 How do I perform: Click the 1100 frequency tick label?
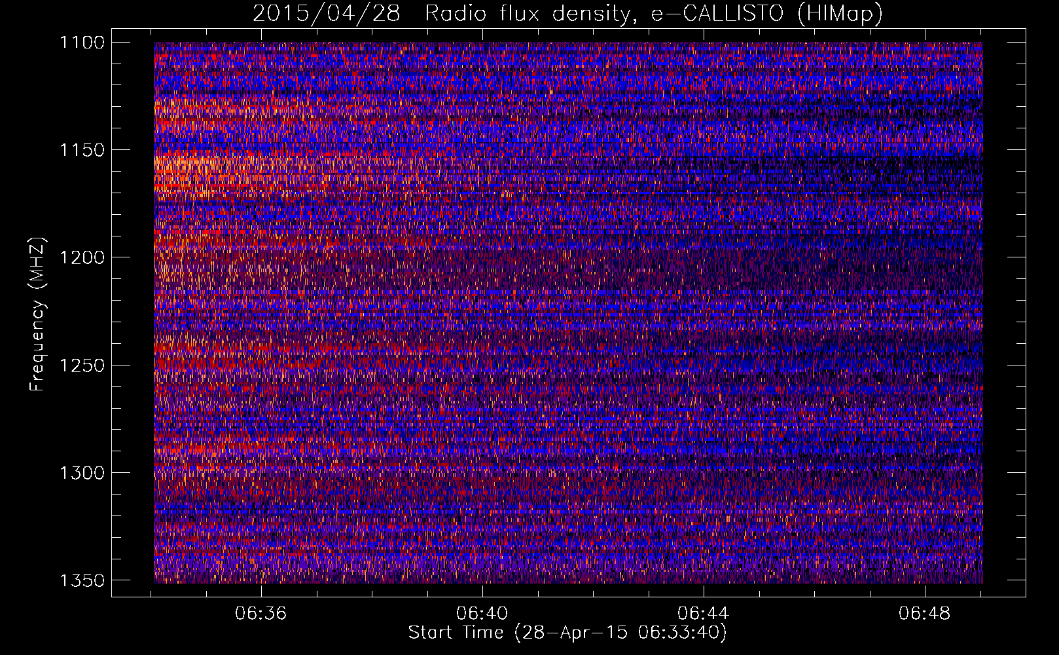pos(82,43)
